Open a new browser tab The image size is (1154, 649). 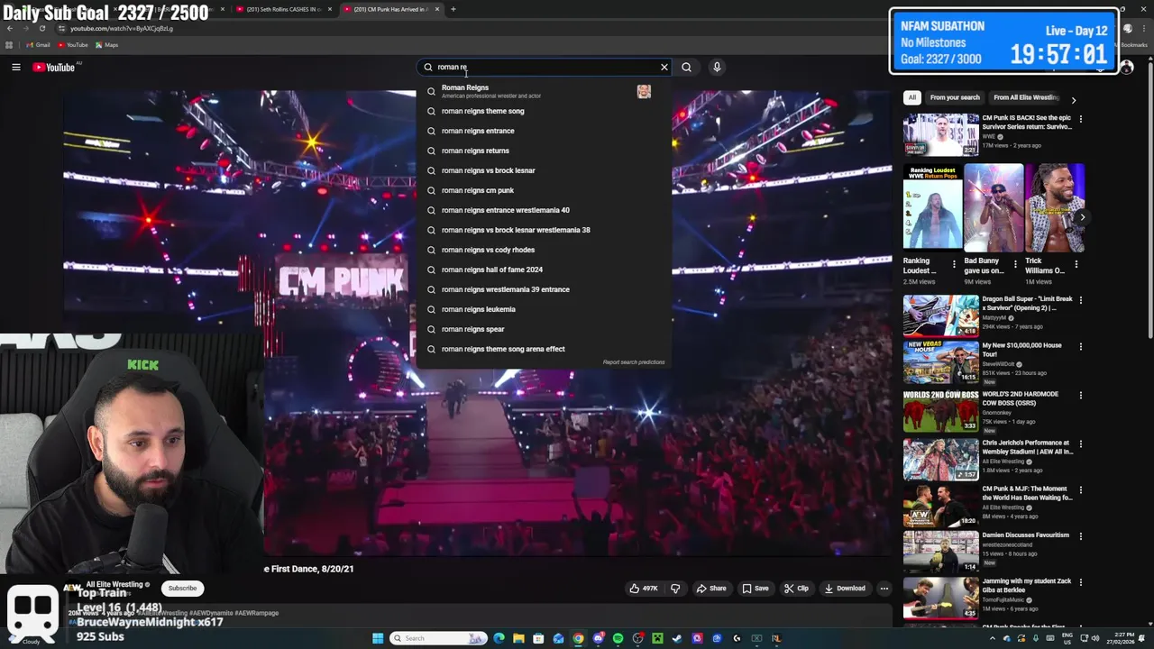pyautogui.click(x=453, y=9)
